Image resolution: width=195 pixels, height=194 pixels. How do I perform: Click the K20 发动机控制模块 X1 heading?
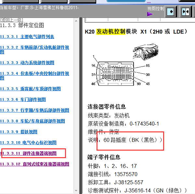(x=136, y=32)
